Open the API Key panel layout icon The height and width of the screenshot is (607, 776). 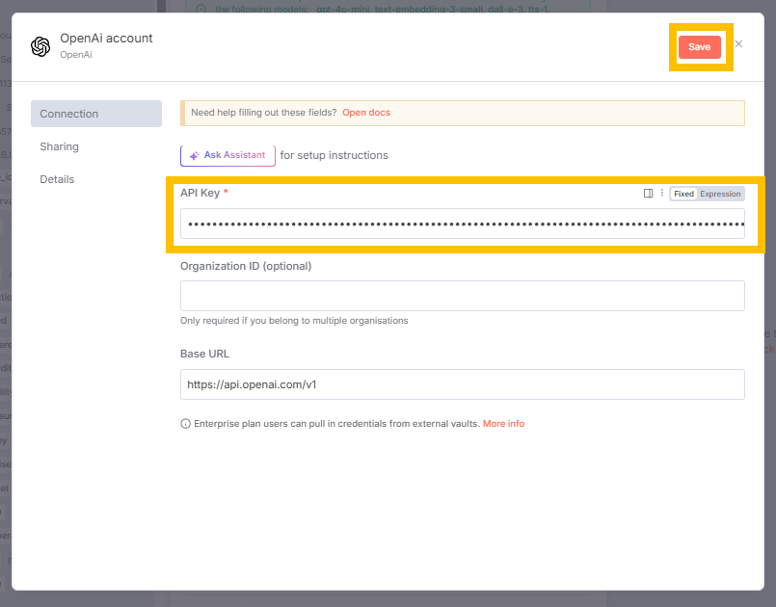click(x=648, y=194)
